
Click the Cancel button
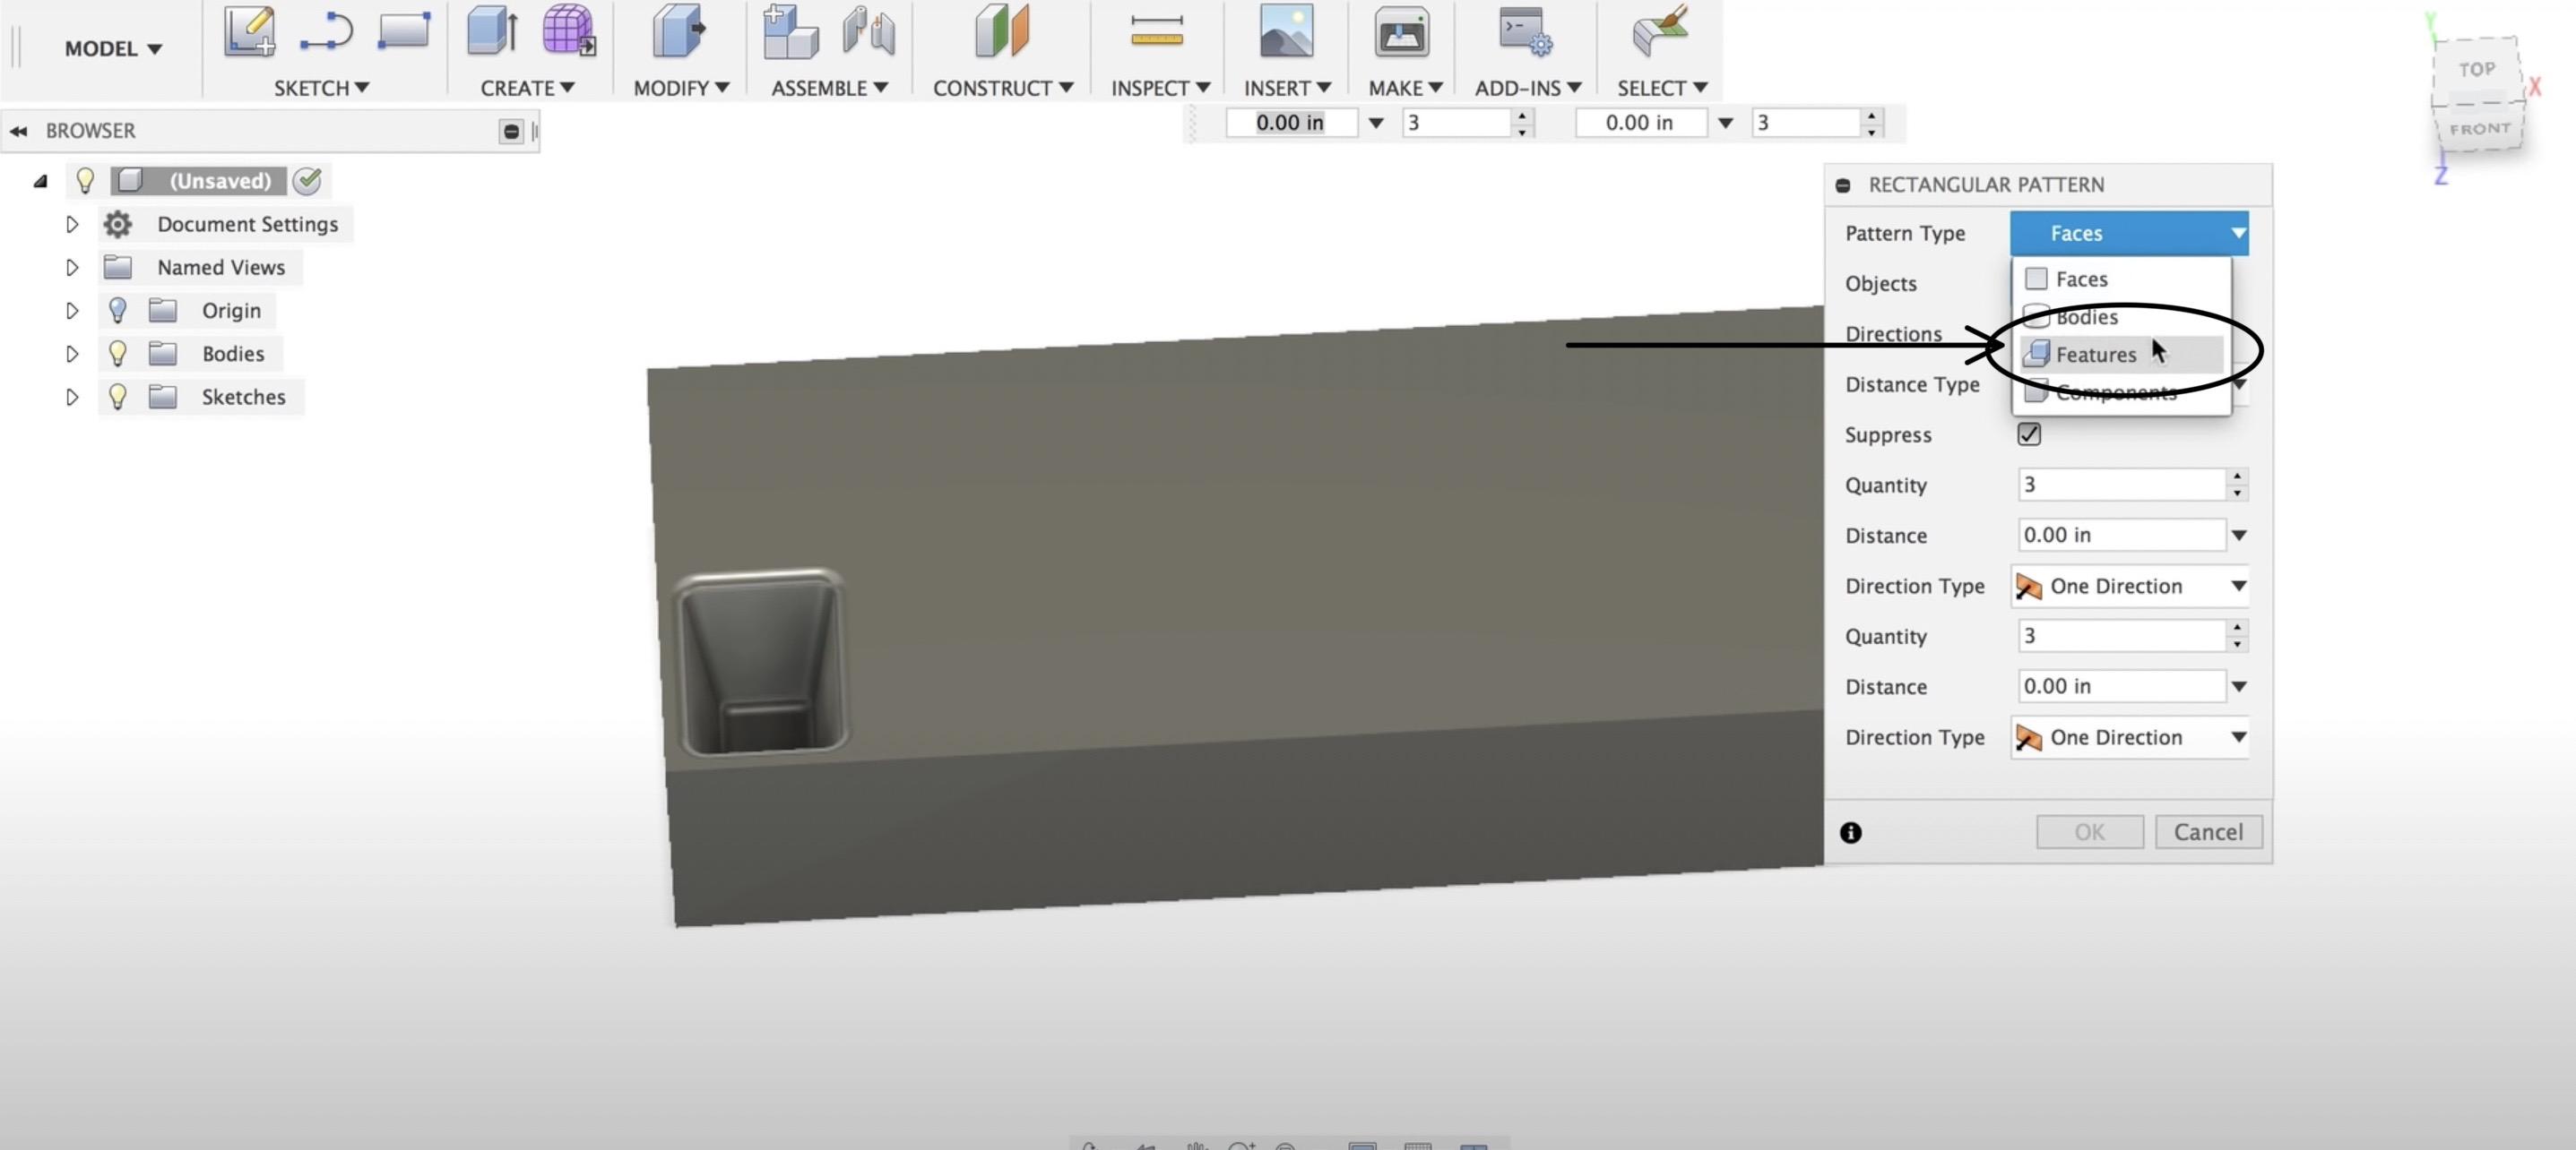tap(2208, 832)
